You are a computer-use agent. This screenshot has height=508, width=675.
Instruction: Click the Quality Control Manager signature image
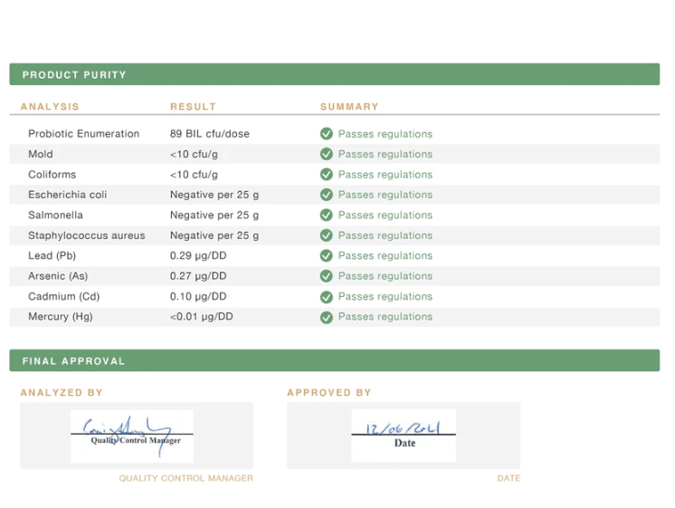coord(132,436)
